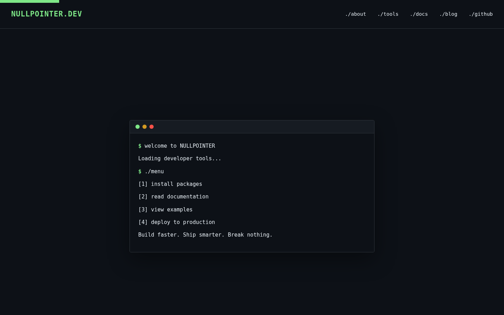Click the Build faster tagline text
Image resolution: width=504 pixels, height=315 pixels.
tap(205, 235)
